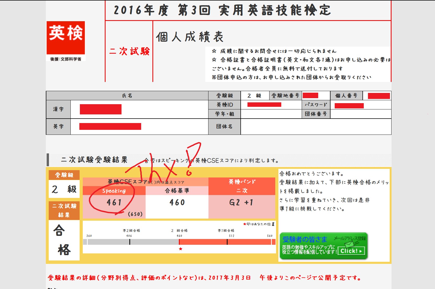The width and height of the screenshot is (435, 289).
Task: Click the 団体名 label cell
Action: (x=225, y=126)
